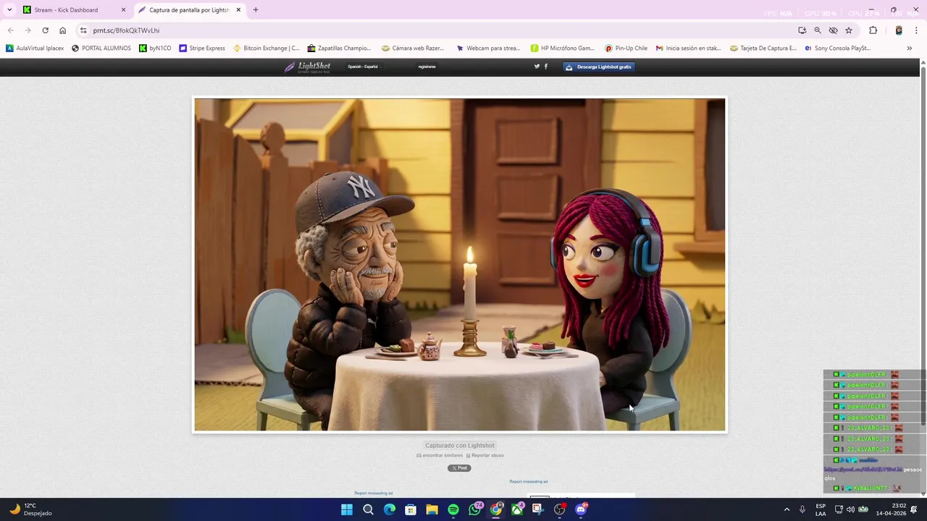The height and width of the screenshot is (521, 927).
Task: Open the volume speaker tray icon
Action: pos(850,509)
